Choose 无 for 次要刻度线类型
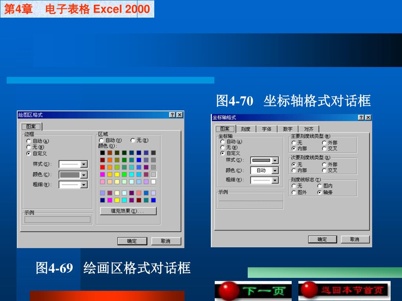 tap(294, 165)
